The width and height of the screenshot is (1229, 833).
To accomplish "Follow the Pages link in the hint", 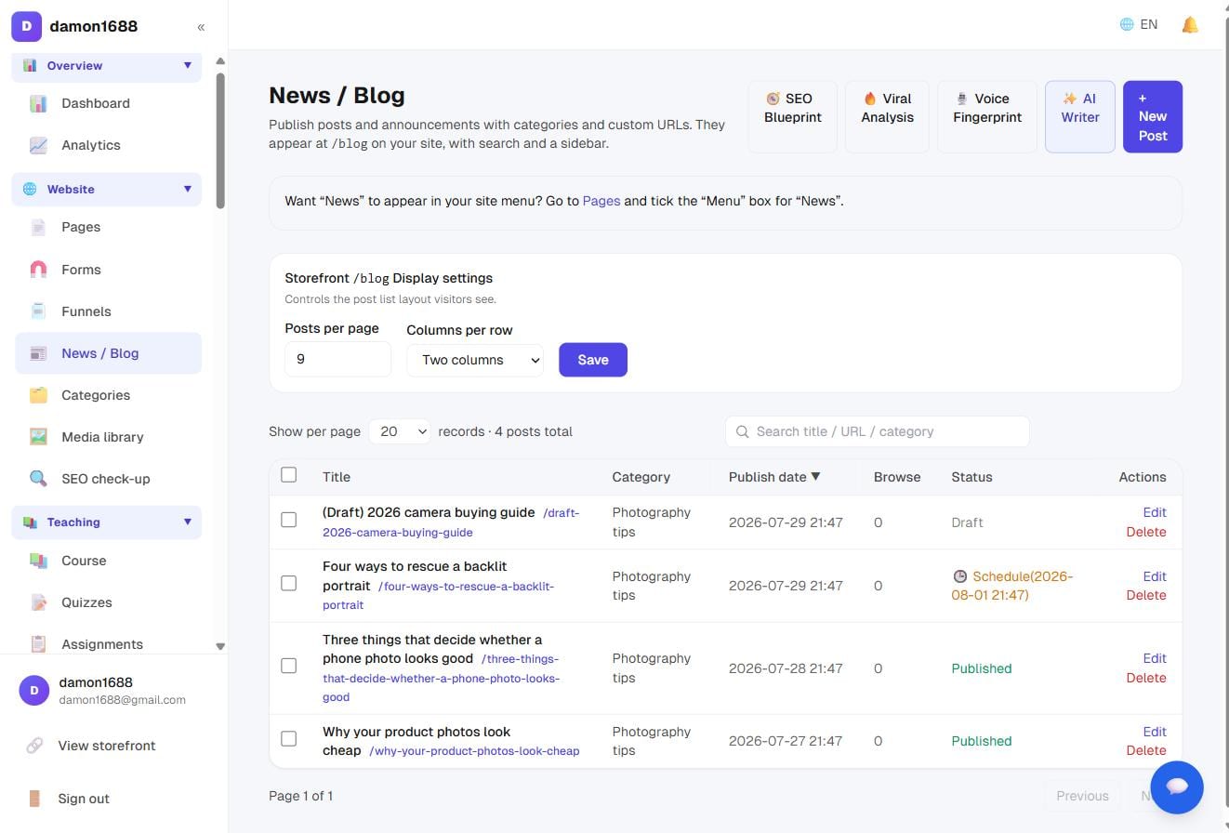I will [601, 201].
